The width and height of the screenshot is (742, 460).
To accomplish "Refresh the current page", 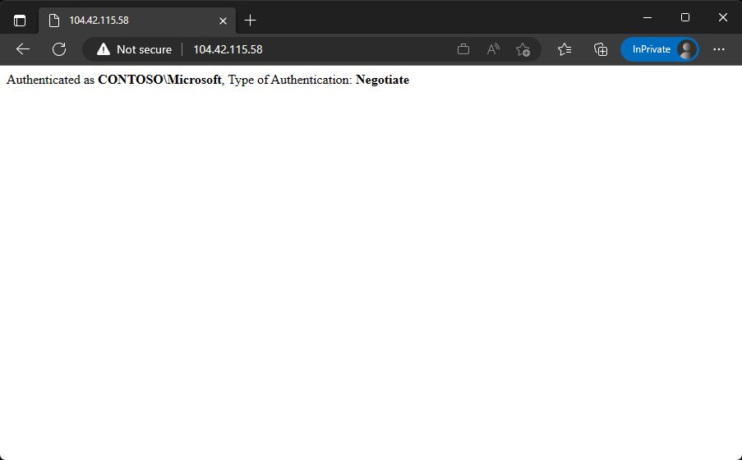I will [x=59, y=49].
